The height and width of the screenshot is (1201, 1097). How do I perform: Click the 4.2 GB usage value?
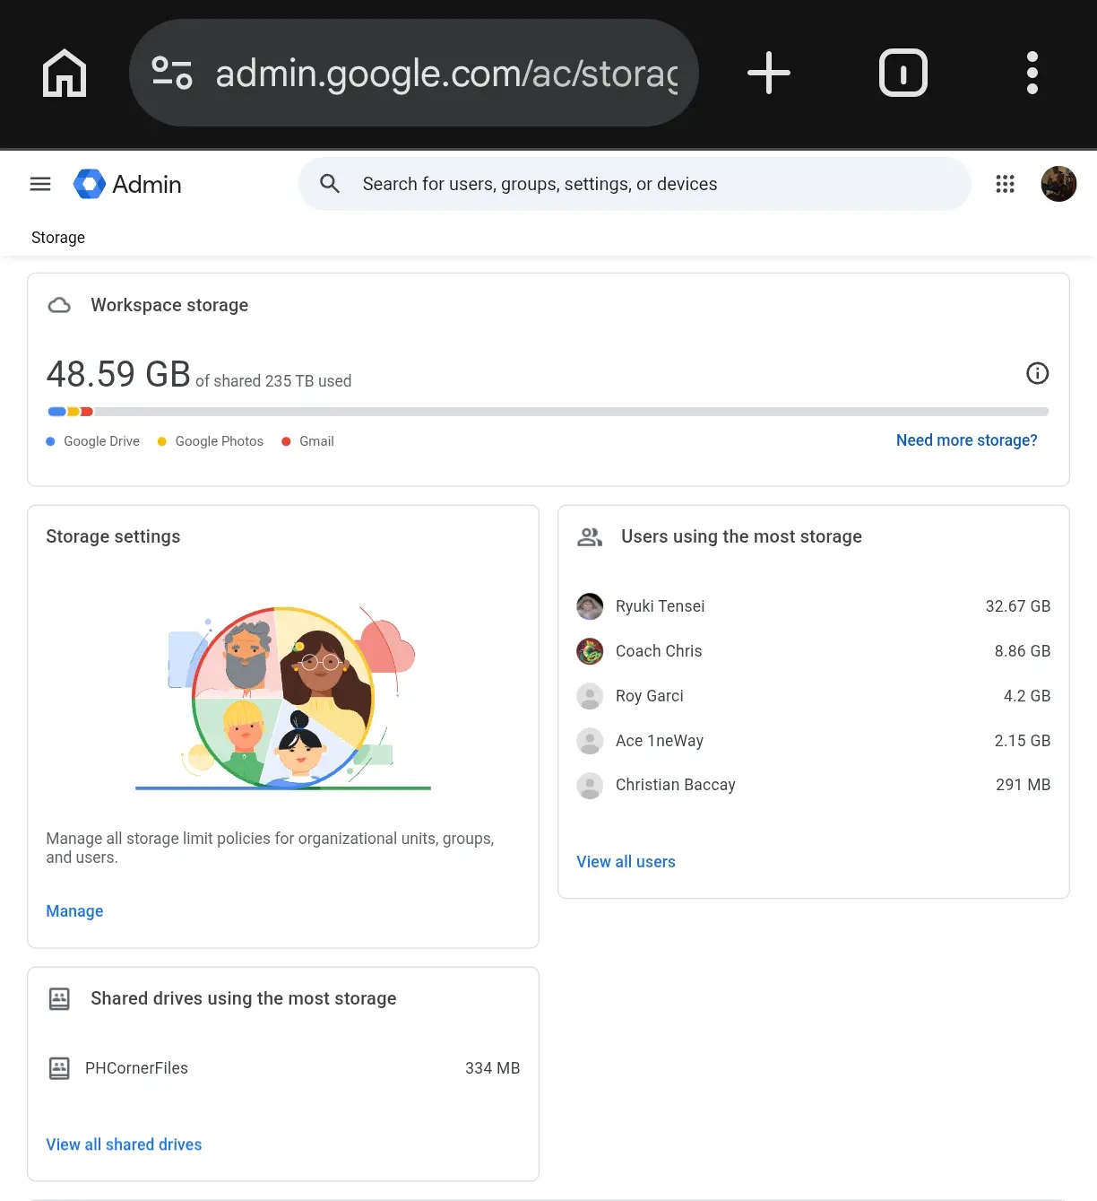click(x=1027, y=696)
